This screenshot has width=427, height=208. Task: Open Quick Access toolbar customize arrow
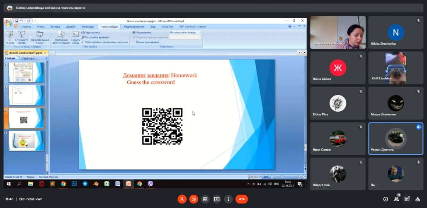[x=35, y=21]
